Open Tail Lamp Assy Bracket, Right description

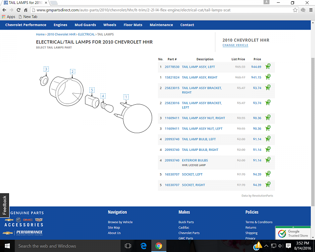(x=202, y=90)
